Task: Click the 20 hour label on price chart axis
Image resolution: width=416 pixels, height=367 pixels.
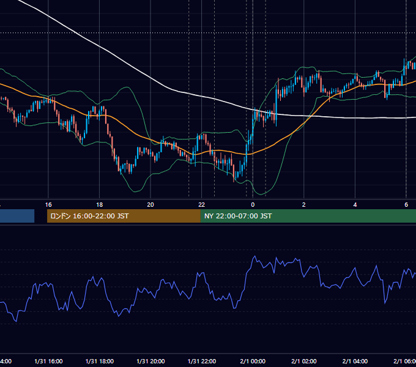Action: click(x=150, y=205)
